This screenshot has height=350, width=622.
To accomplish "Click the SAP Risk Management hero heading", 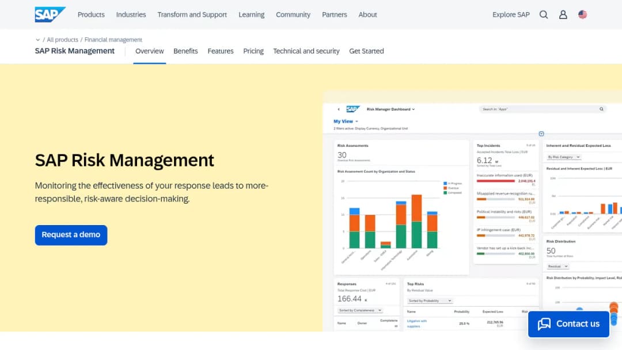I will point(124,161).
